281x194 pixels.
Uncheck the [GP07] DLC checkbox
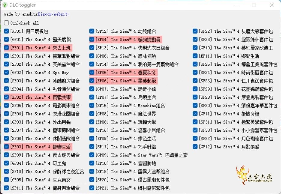pos(92,89)
